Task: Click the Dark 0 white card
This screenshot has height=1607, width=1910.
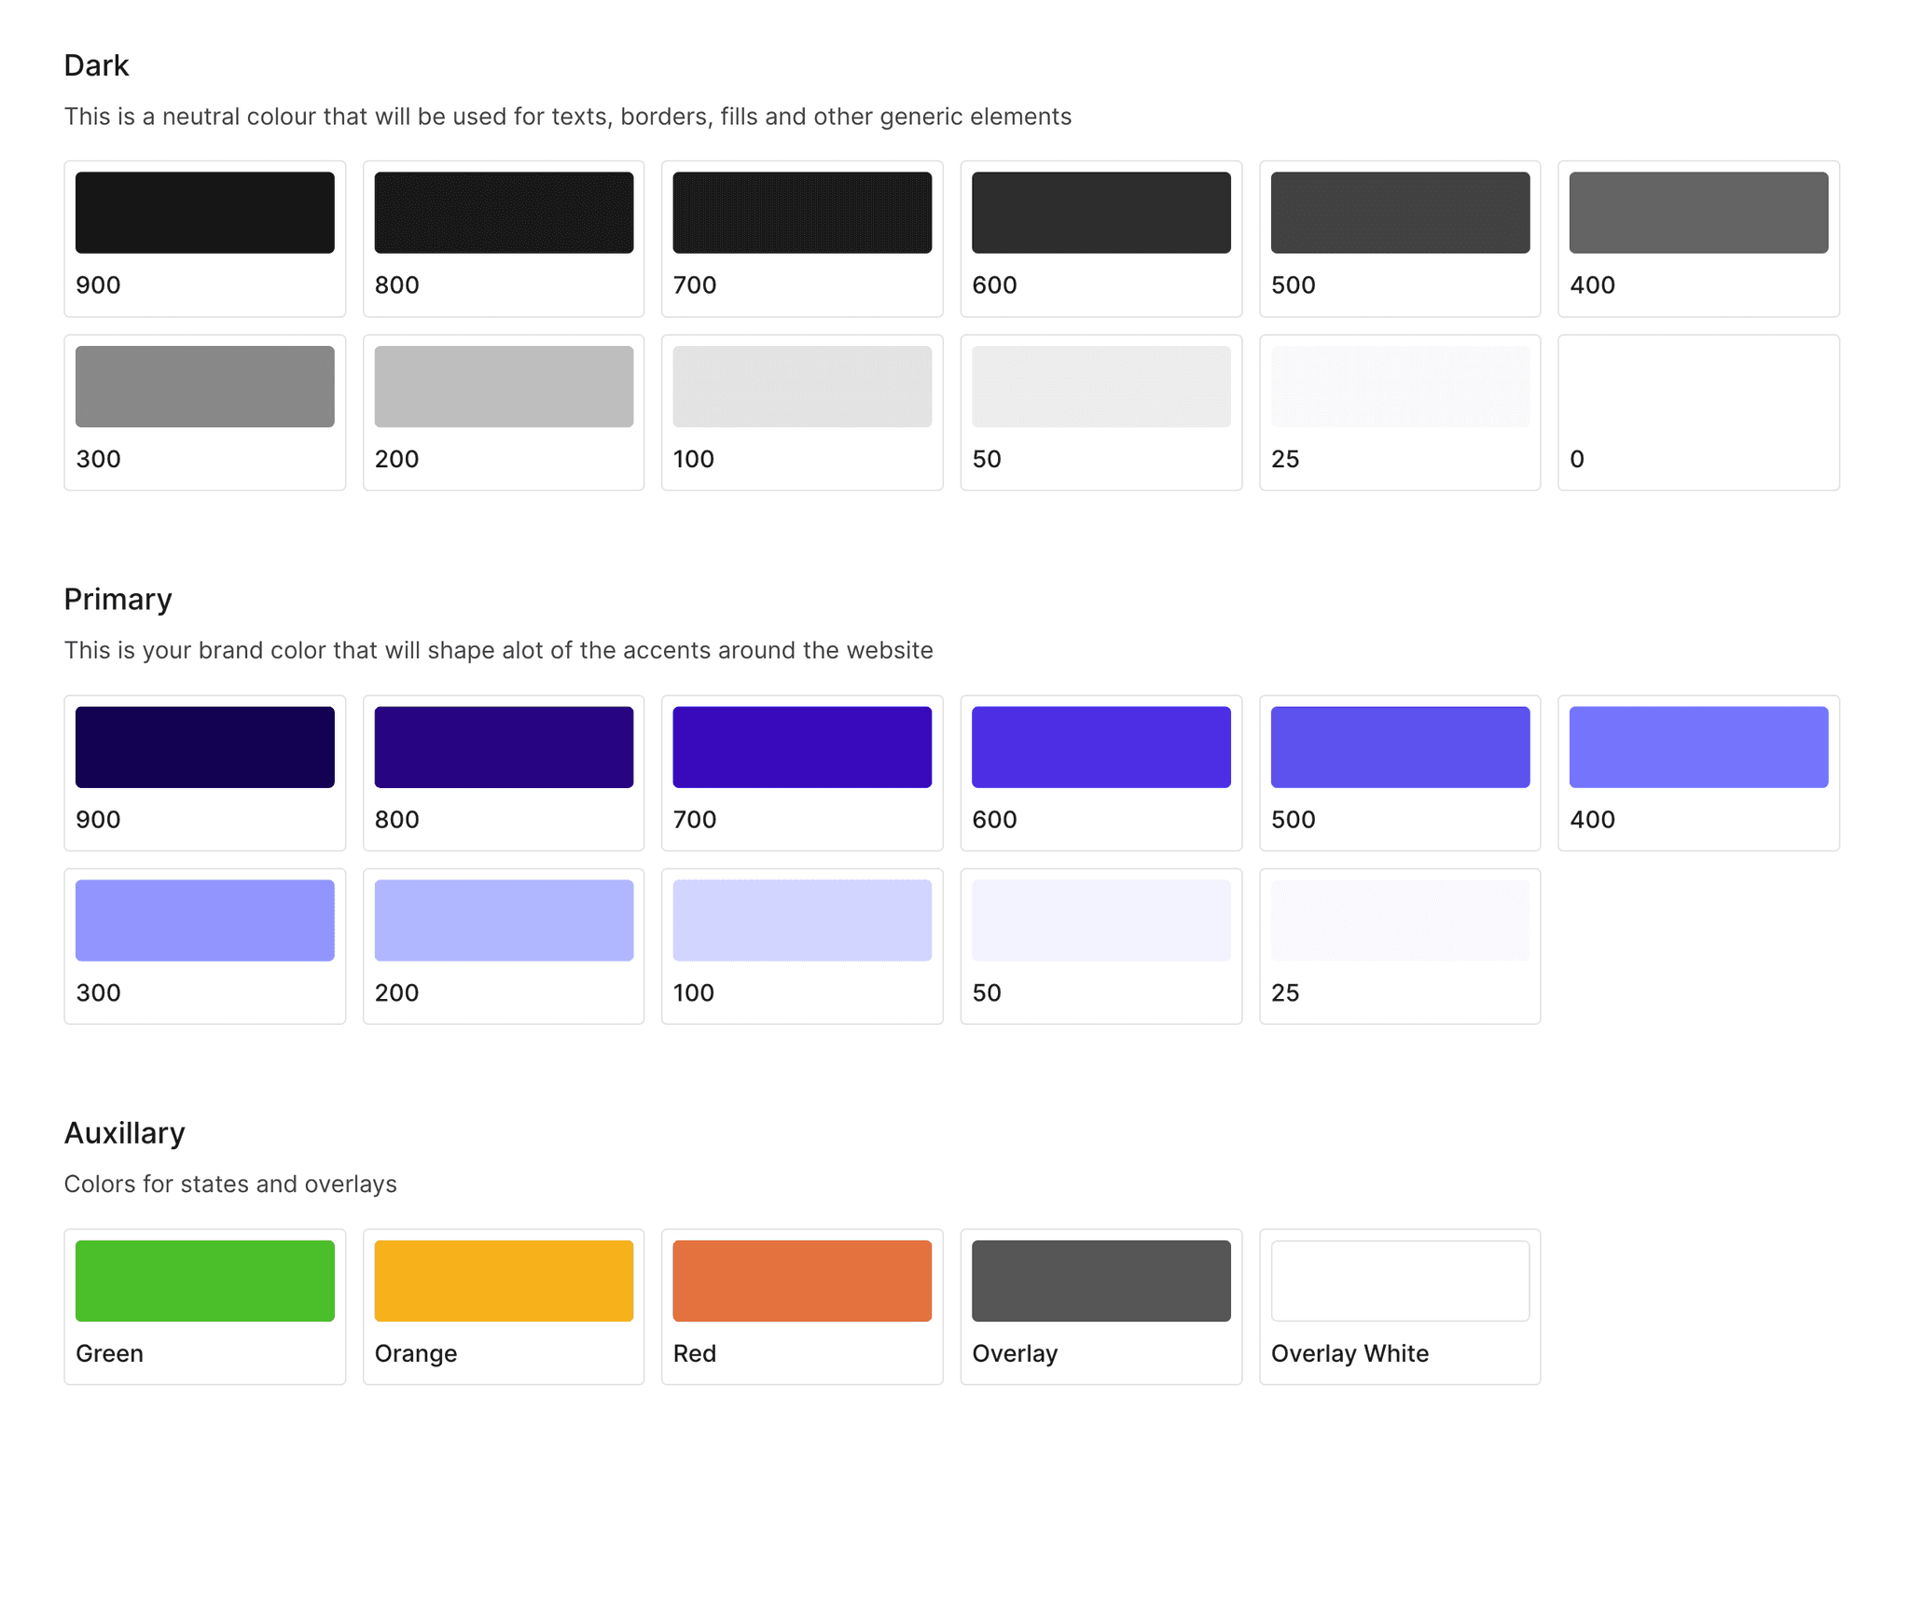Action: tap(1697, 412)
